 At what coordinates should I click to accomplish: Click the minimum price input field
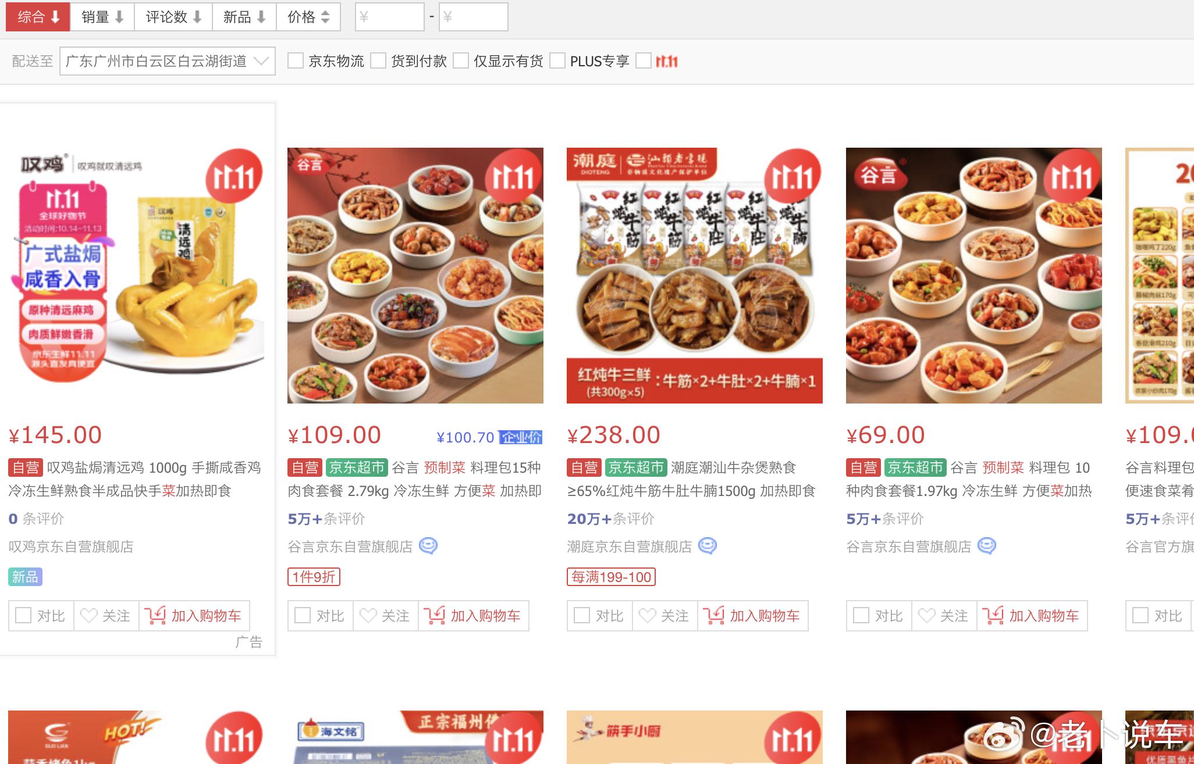[x=389, y=17]
